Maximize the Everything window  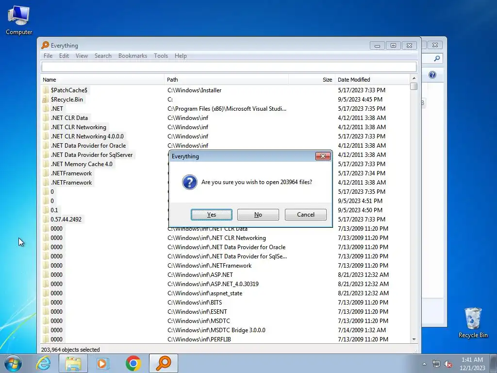tap(393, 45)
